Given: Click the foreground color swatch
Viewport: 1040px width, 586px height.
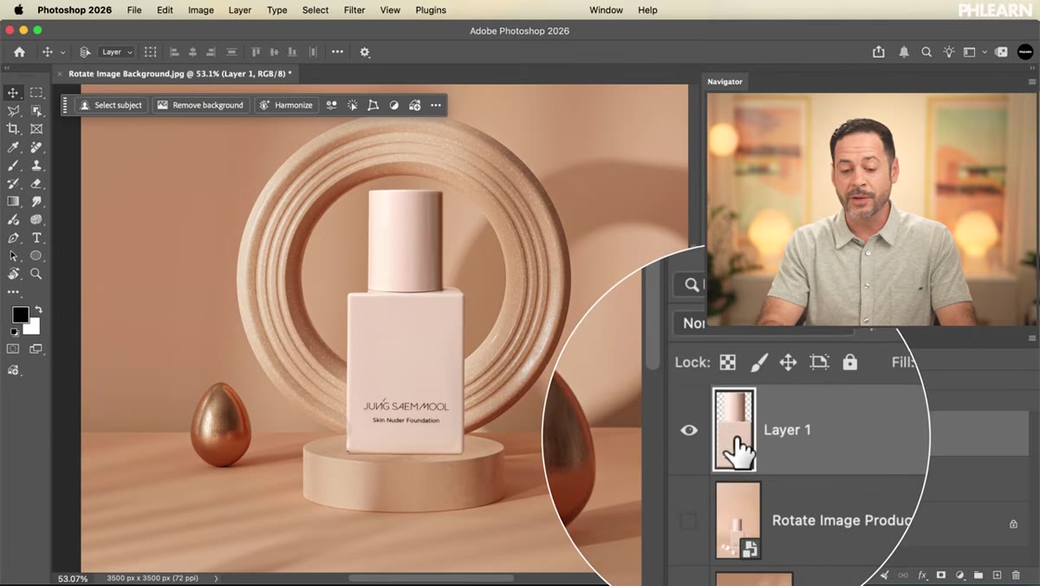Looking at the screenshot, I should point(20,315).
